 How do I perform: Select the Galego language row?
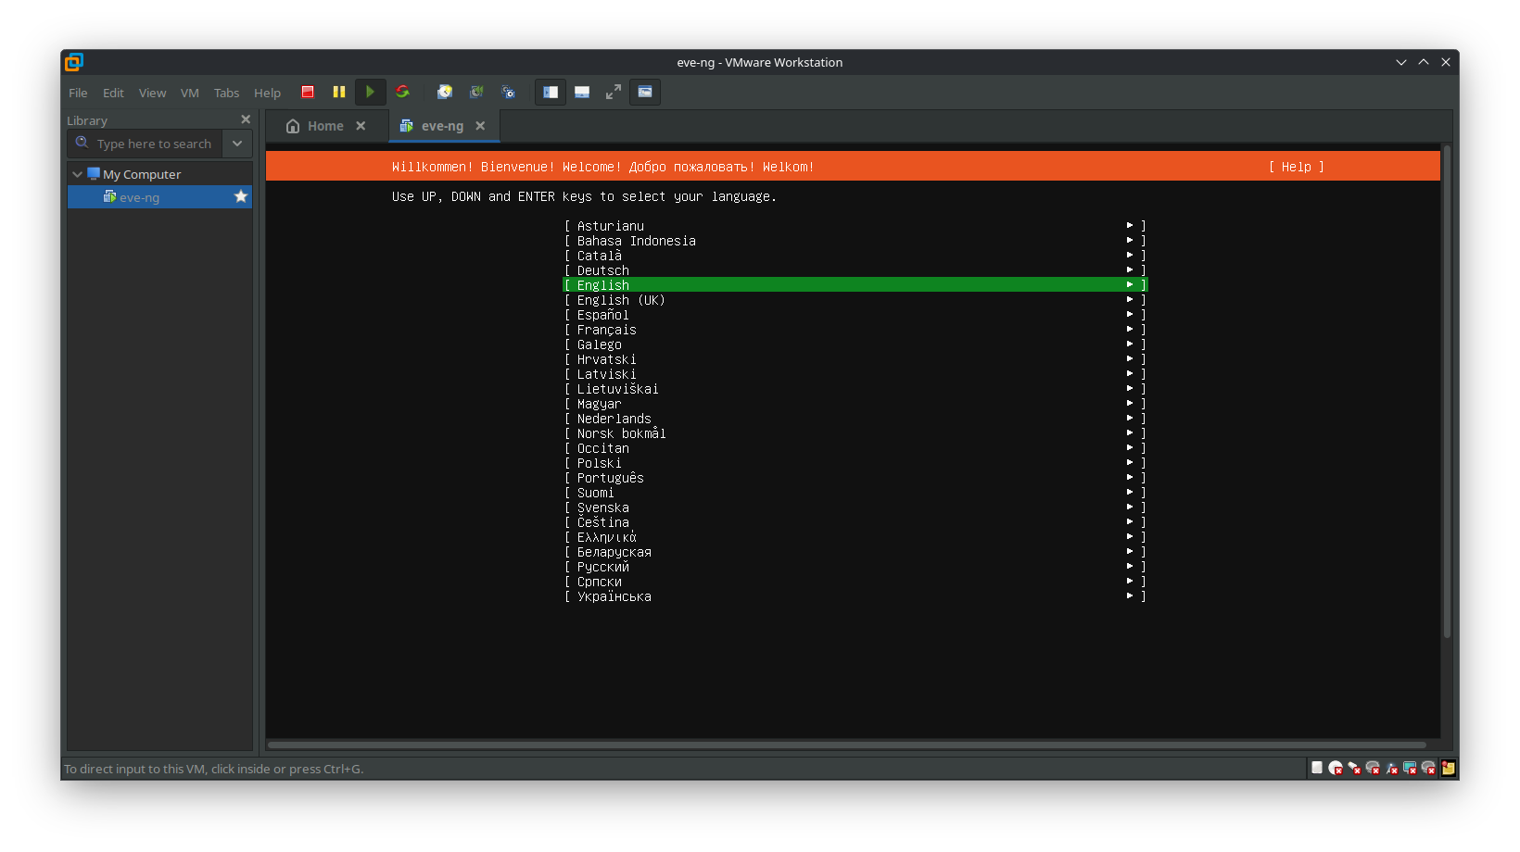tap(855, 345)
